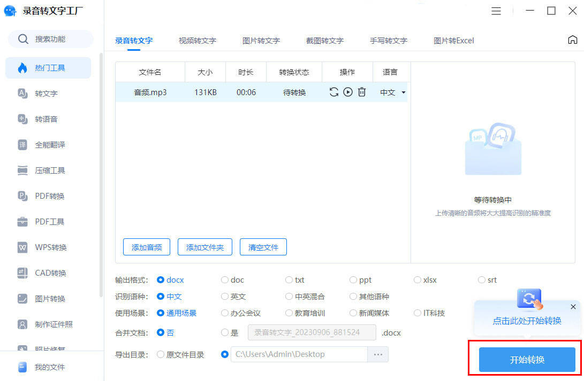This screenshot has width=584, height=381.
Task: Select ppt output format
Action: [x=361, y=280]
